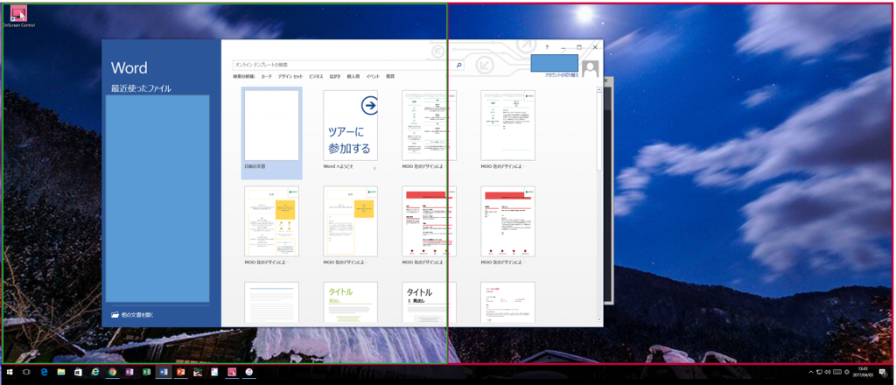Image resolution: width=896 pixels, height=385 pixels.
Task: Open Word help question mark
Action: (x=547, y=47)
